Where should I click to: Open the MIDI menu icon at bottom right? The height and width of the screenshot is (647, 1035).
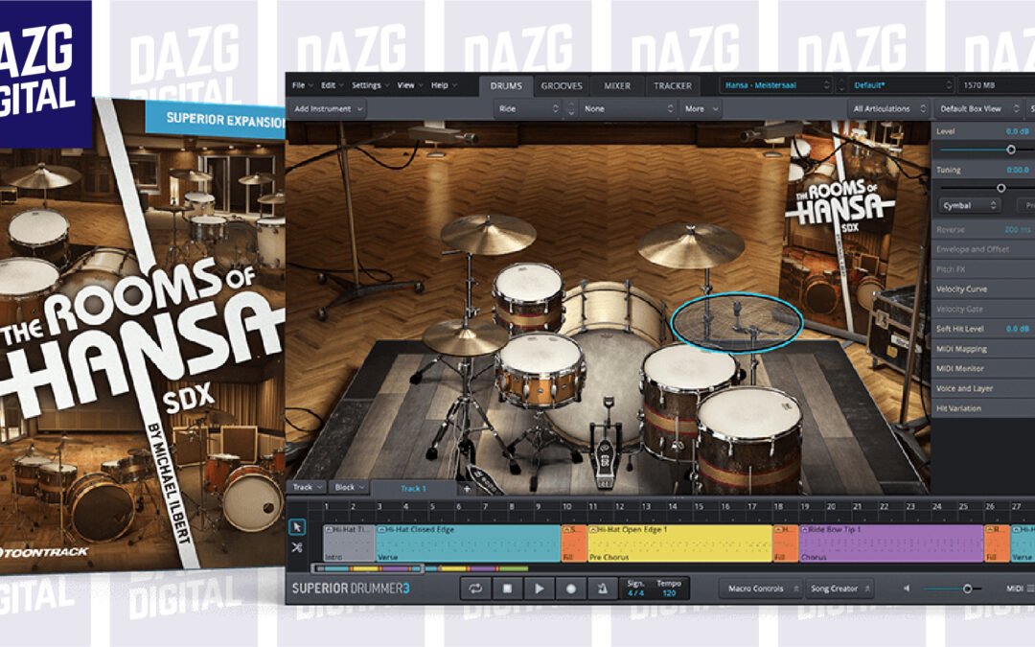pyautogui.click(x=1019, y=589)
